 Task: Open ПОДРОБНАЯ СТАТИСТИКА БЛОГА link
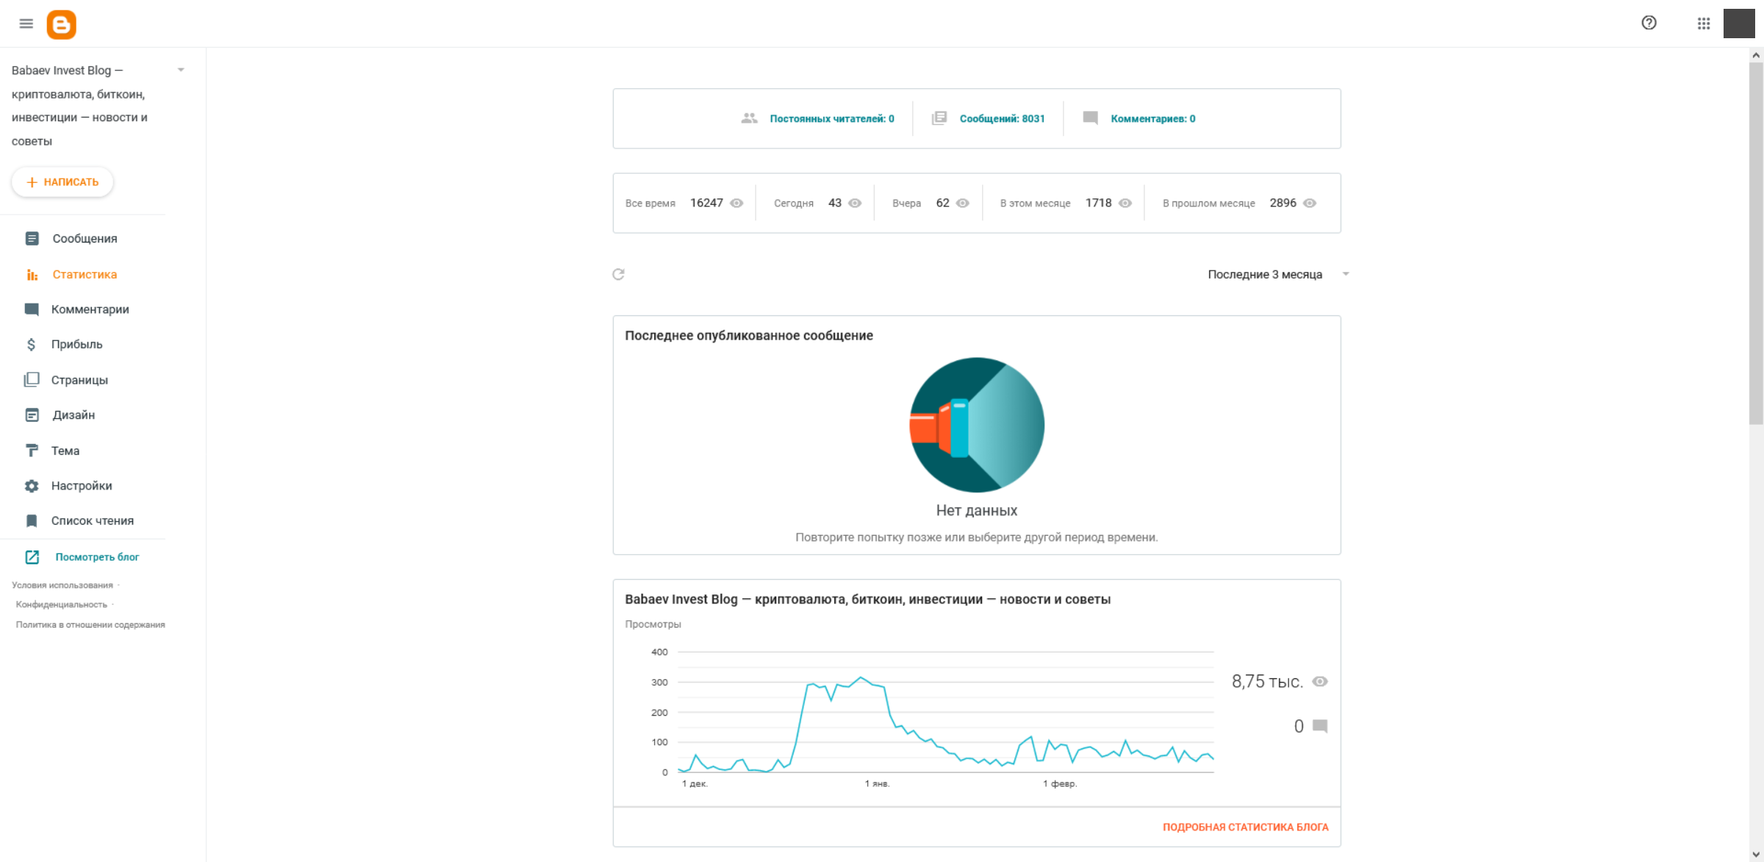coord(1245,827)
